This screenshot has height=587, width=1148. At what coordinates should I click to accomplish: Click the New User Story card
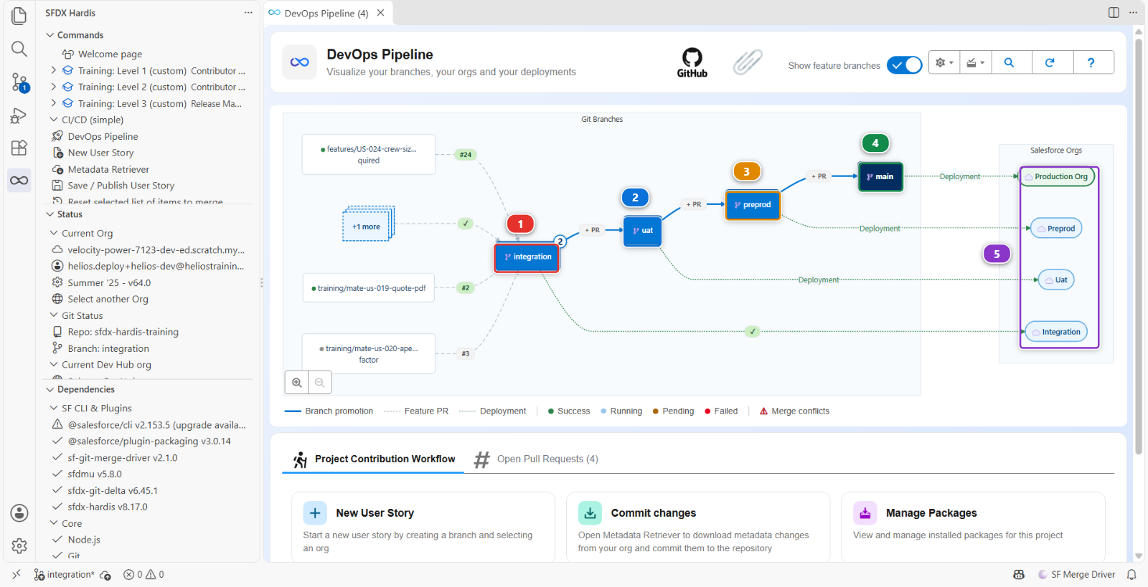[423, 527]
